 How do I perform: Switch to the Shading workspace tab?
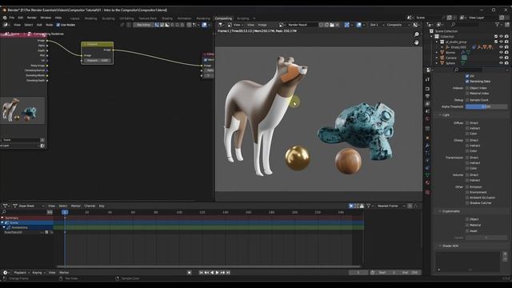point(167,18)
